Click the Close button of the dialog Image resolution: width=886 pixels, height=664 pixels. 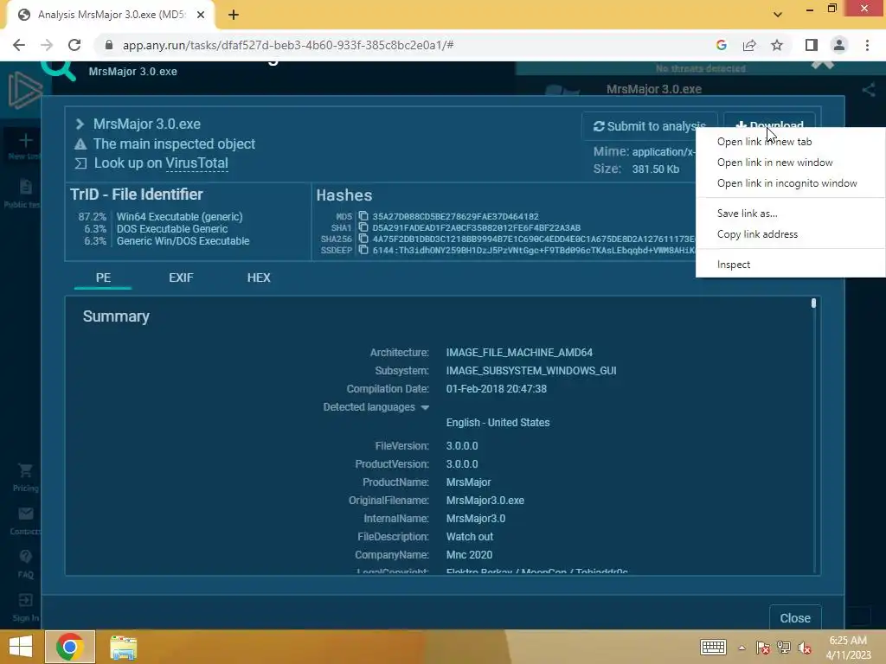click(x=795, y=618)
